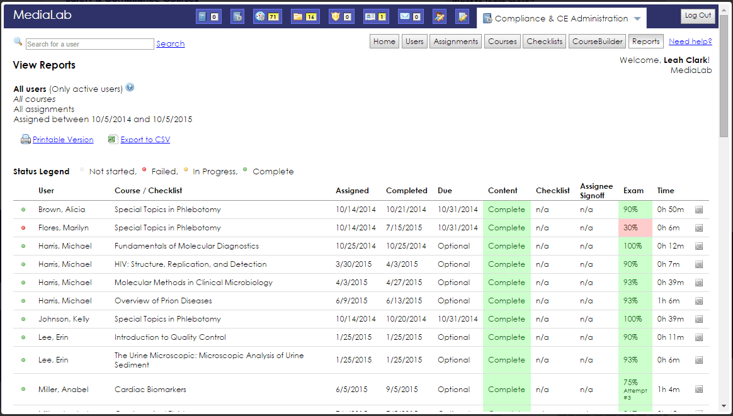Open details icon for HIV: Structure row

(699, 264)
